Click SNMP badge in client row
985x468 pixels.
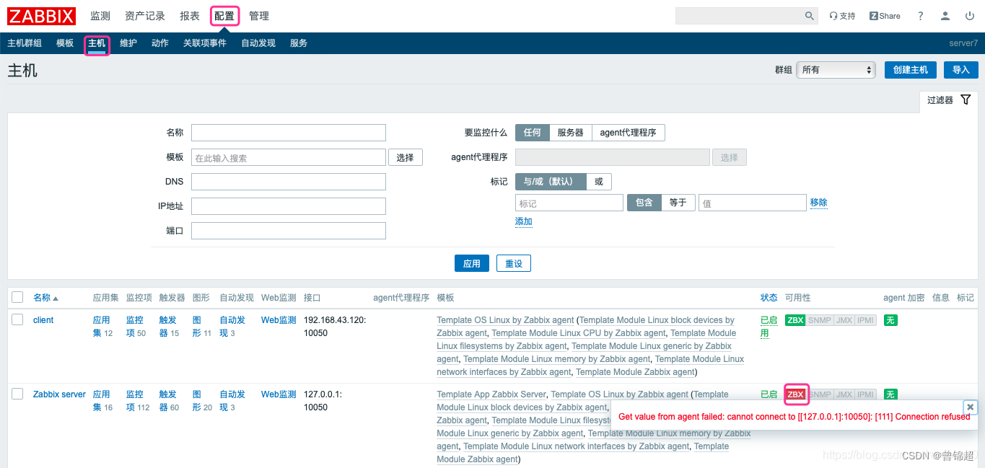pos(819,320)
